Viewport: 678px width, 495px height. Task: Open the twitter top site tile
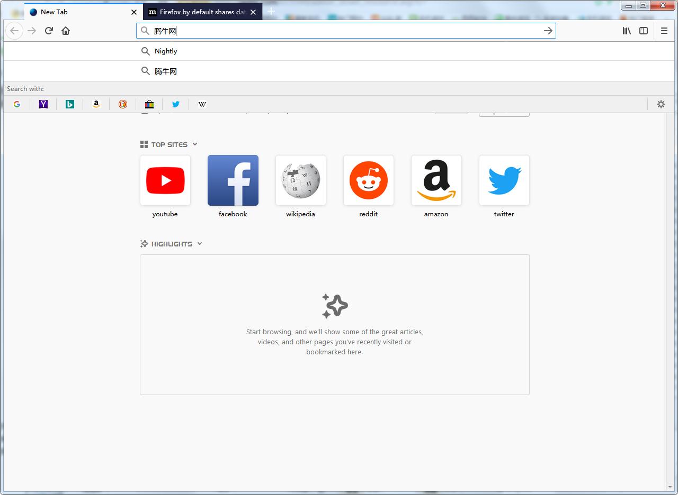click(504, 180)
